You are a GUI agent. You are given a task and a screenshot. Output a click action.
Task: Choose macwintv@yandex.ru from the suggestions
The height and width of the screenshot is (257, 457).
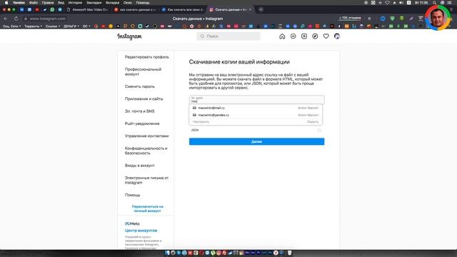(x=256, y=115)
